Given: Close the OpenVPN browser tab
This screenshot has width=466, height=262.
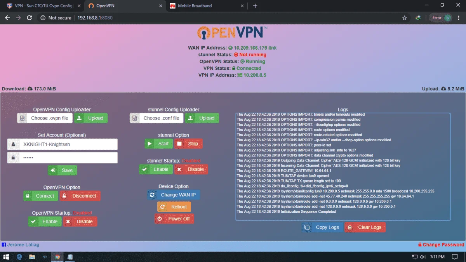Looking at the screenshot, I should [x=160, y=6].
